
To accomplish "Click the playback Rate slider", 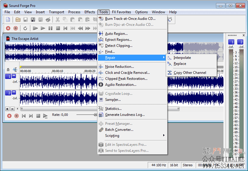I will (x=86, y=115).
